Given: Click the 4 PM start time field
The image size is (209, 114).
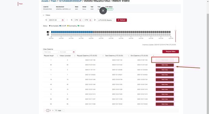Looking at the screenshot, I should coord(78,20).
